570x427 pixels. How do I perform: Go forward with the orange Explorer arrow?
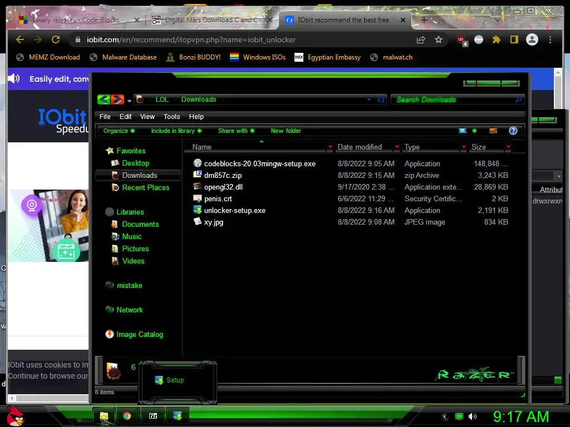pyautogui.click(x=117, y=99)
